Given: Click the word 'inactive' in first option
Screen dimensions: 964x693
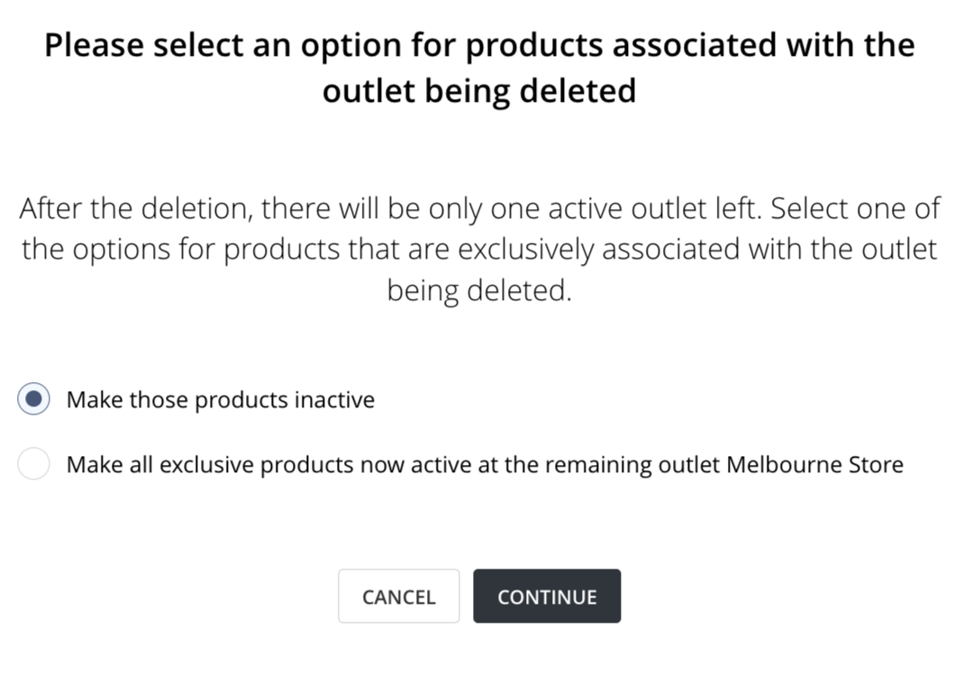Looking at the screenshot, I should [x=333, y=399].
